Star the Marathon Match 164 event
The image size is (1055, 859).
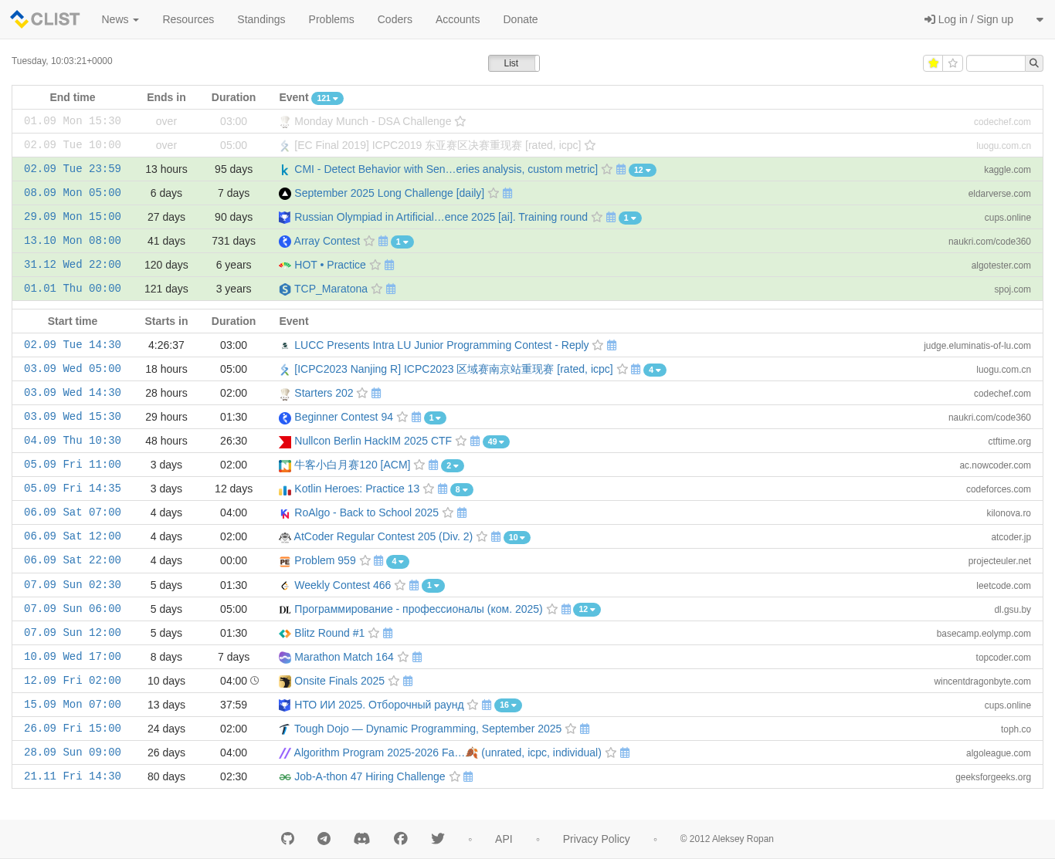click(x=403, y=658)
